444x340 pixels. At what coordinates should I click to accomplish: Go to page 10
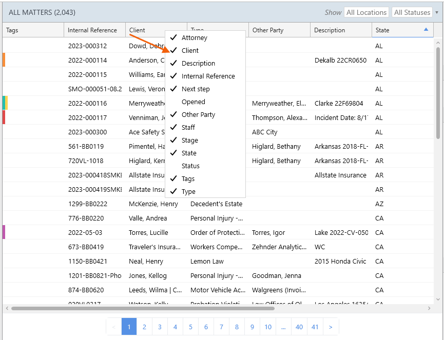point(268,327)
